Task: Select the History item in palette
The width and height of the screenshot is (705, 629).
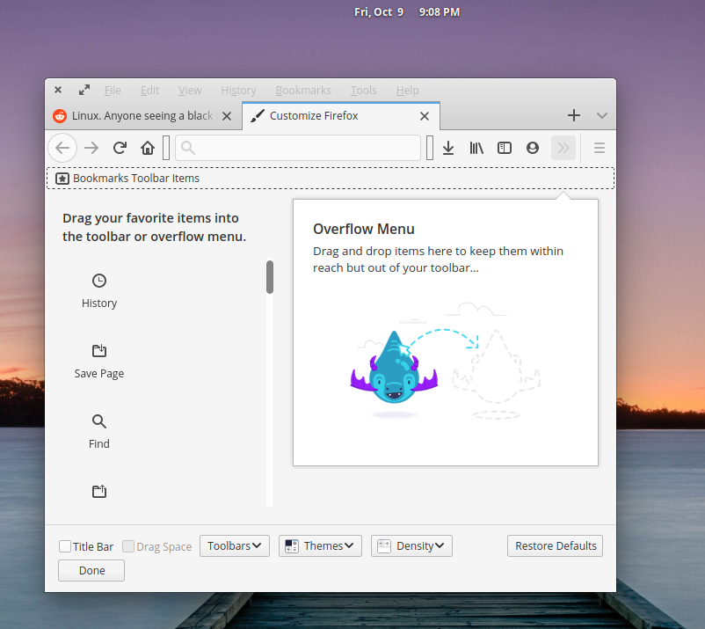Action: 99,291
